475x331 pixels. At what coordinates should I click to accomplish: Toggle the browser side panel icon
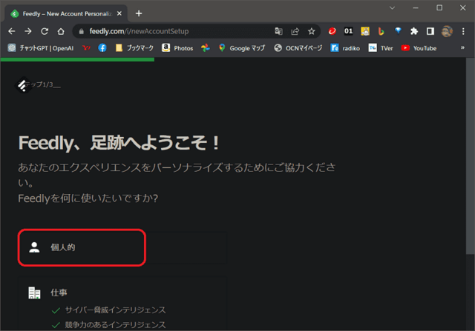pos(430,31)
